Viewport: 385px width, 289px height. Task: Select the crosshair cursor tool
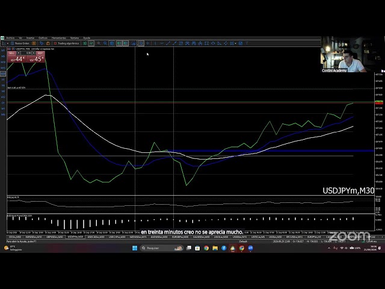[x=148, y=43]
